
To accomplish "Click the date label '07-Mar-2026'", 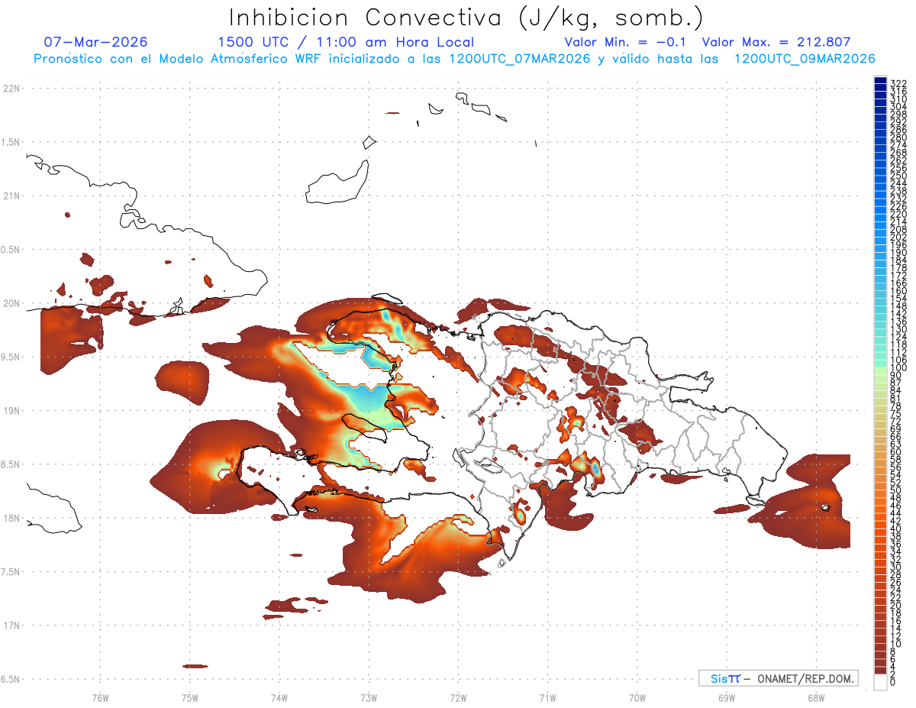I will pyautogui.click(x=96, y=42).
